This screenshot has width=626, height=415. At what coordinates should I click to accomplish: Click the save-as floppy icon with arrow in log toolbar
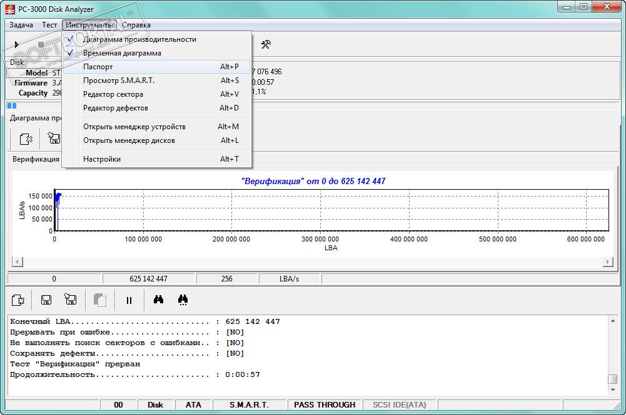70,300
